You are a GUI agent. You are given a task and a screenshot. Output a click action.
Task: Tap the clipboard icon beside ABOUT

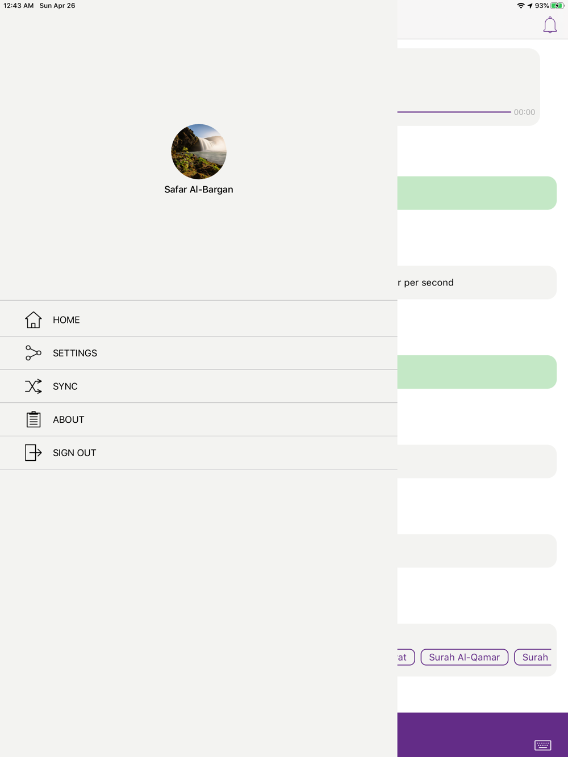tap(33, 419)
